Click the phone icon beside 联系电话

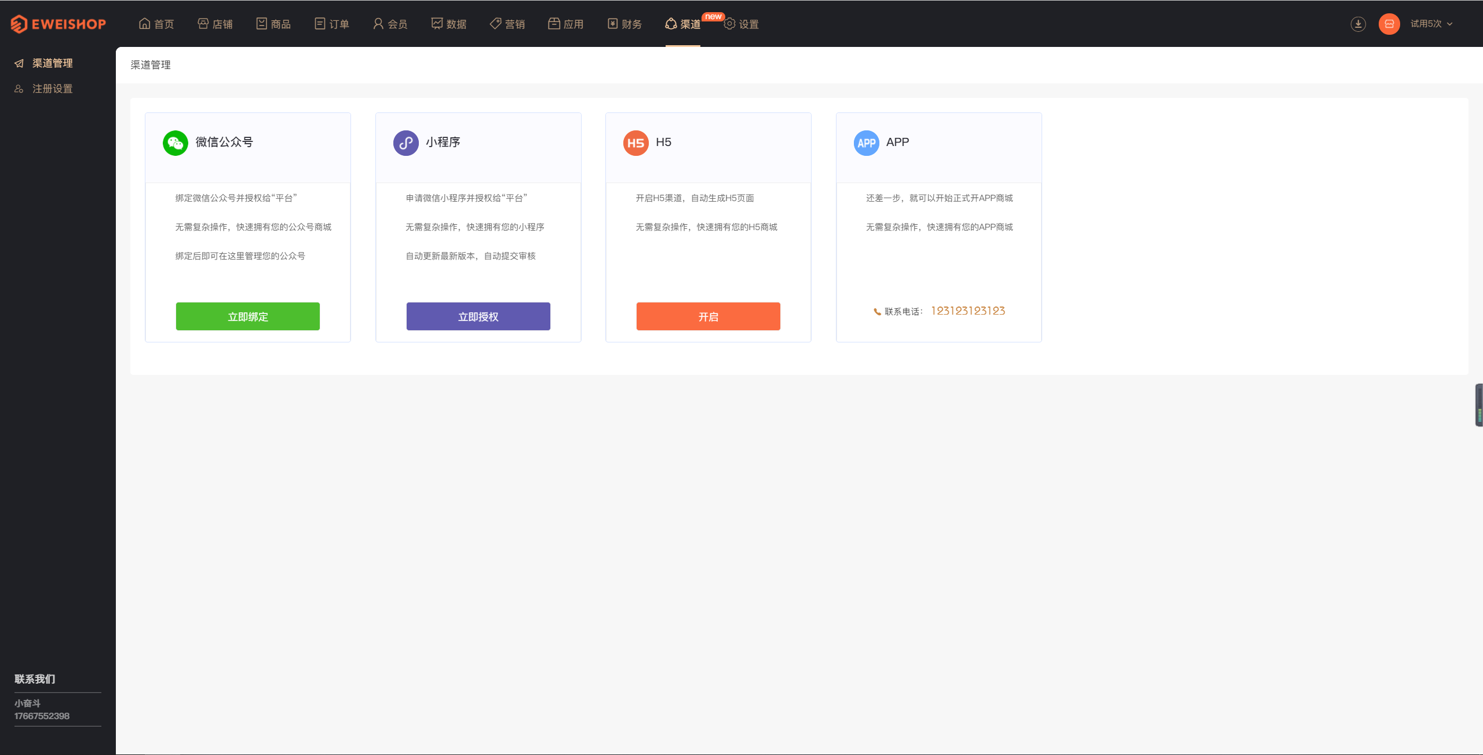(x=877, y=312)
